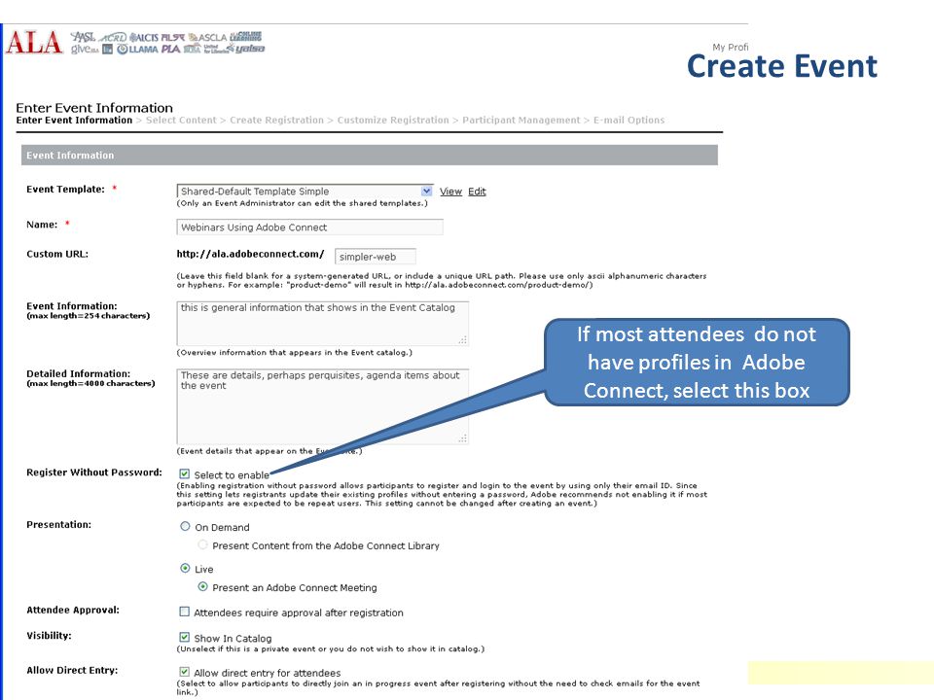Image resolution: width=934 pixels, height=700 pixels.
Task: Click the ALA logo
Action: click(34, 42)
